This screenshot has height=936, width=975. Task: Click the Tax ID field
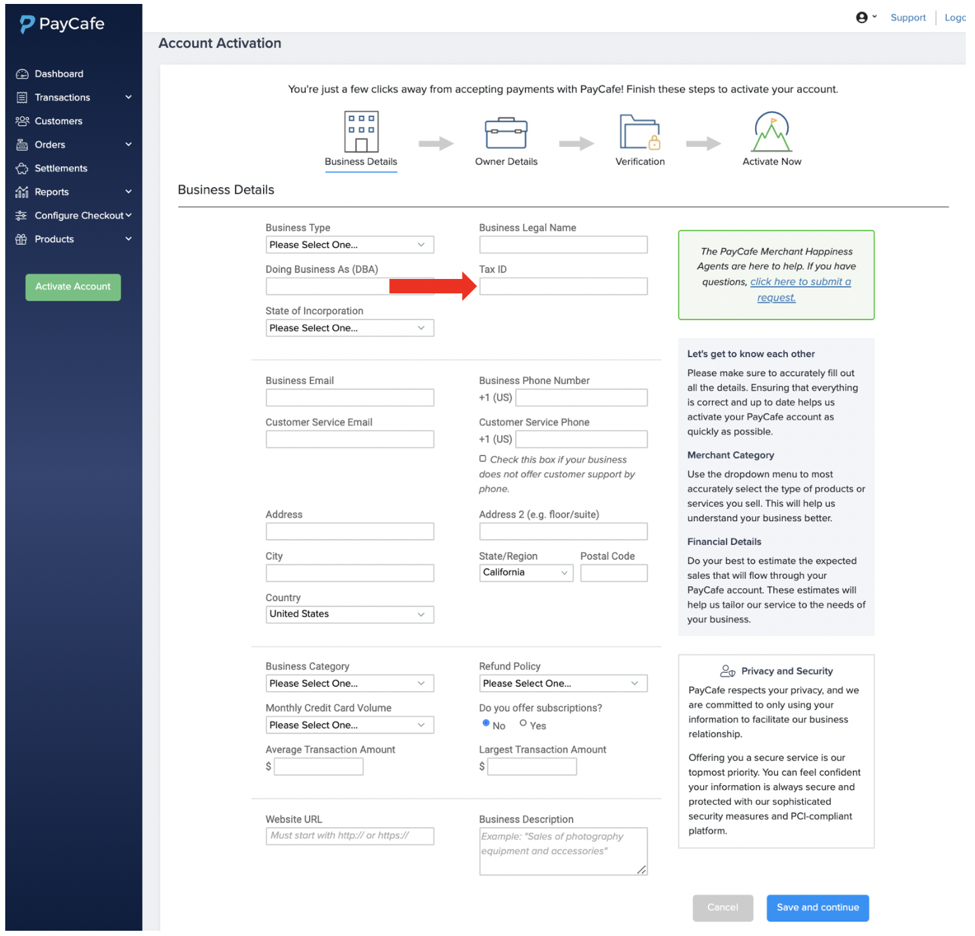(564, 287)
